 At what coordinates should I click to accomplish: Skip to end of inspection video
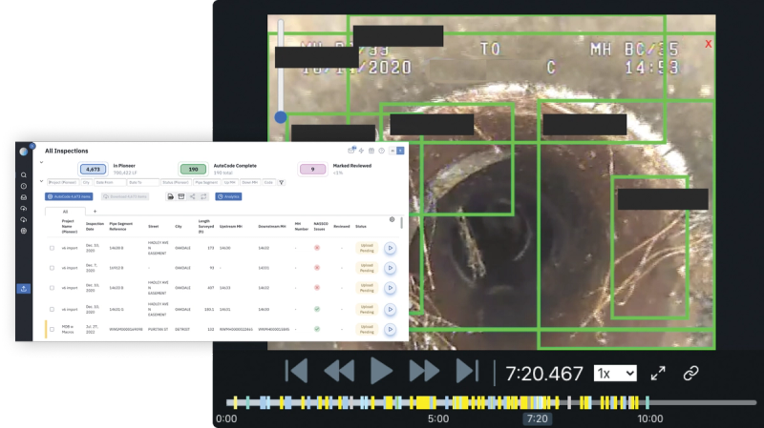point(467,371)
